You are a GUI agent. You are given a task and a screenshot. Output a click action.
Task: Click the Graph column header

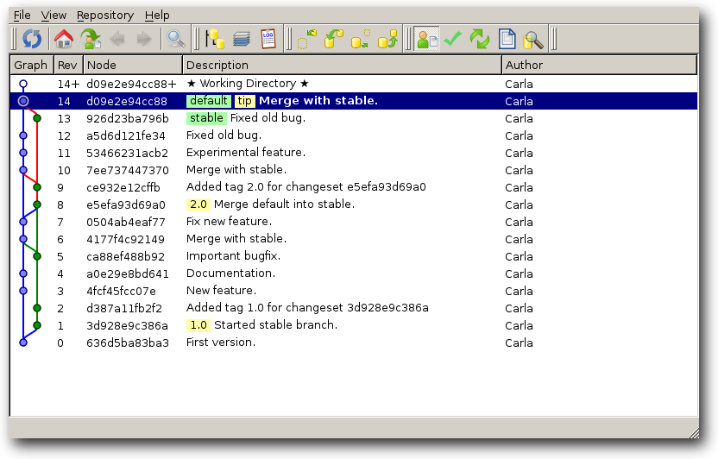[x=31, y=65]
